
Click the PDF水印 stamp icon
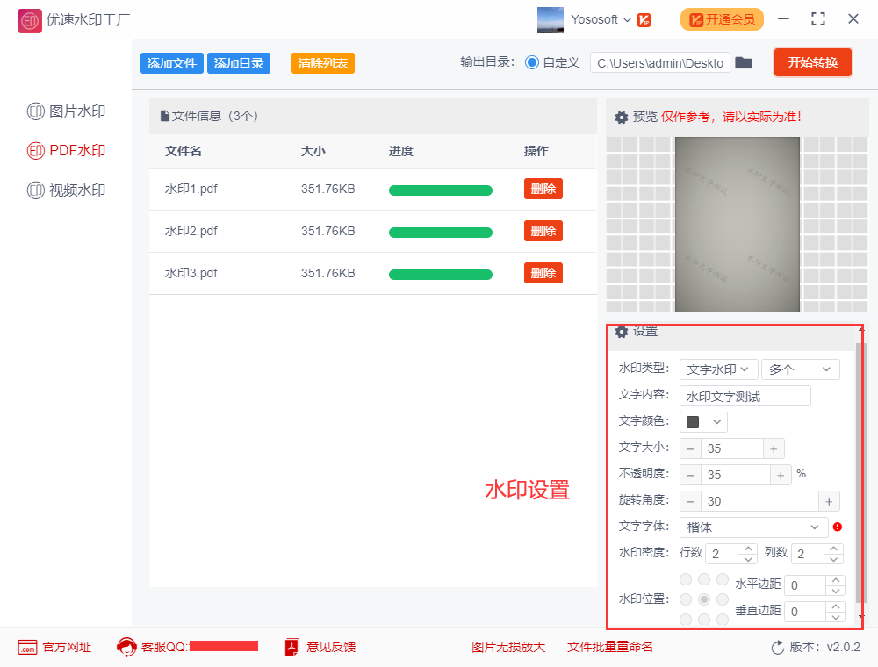pyautogui.click(x=35, y=151)
